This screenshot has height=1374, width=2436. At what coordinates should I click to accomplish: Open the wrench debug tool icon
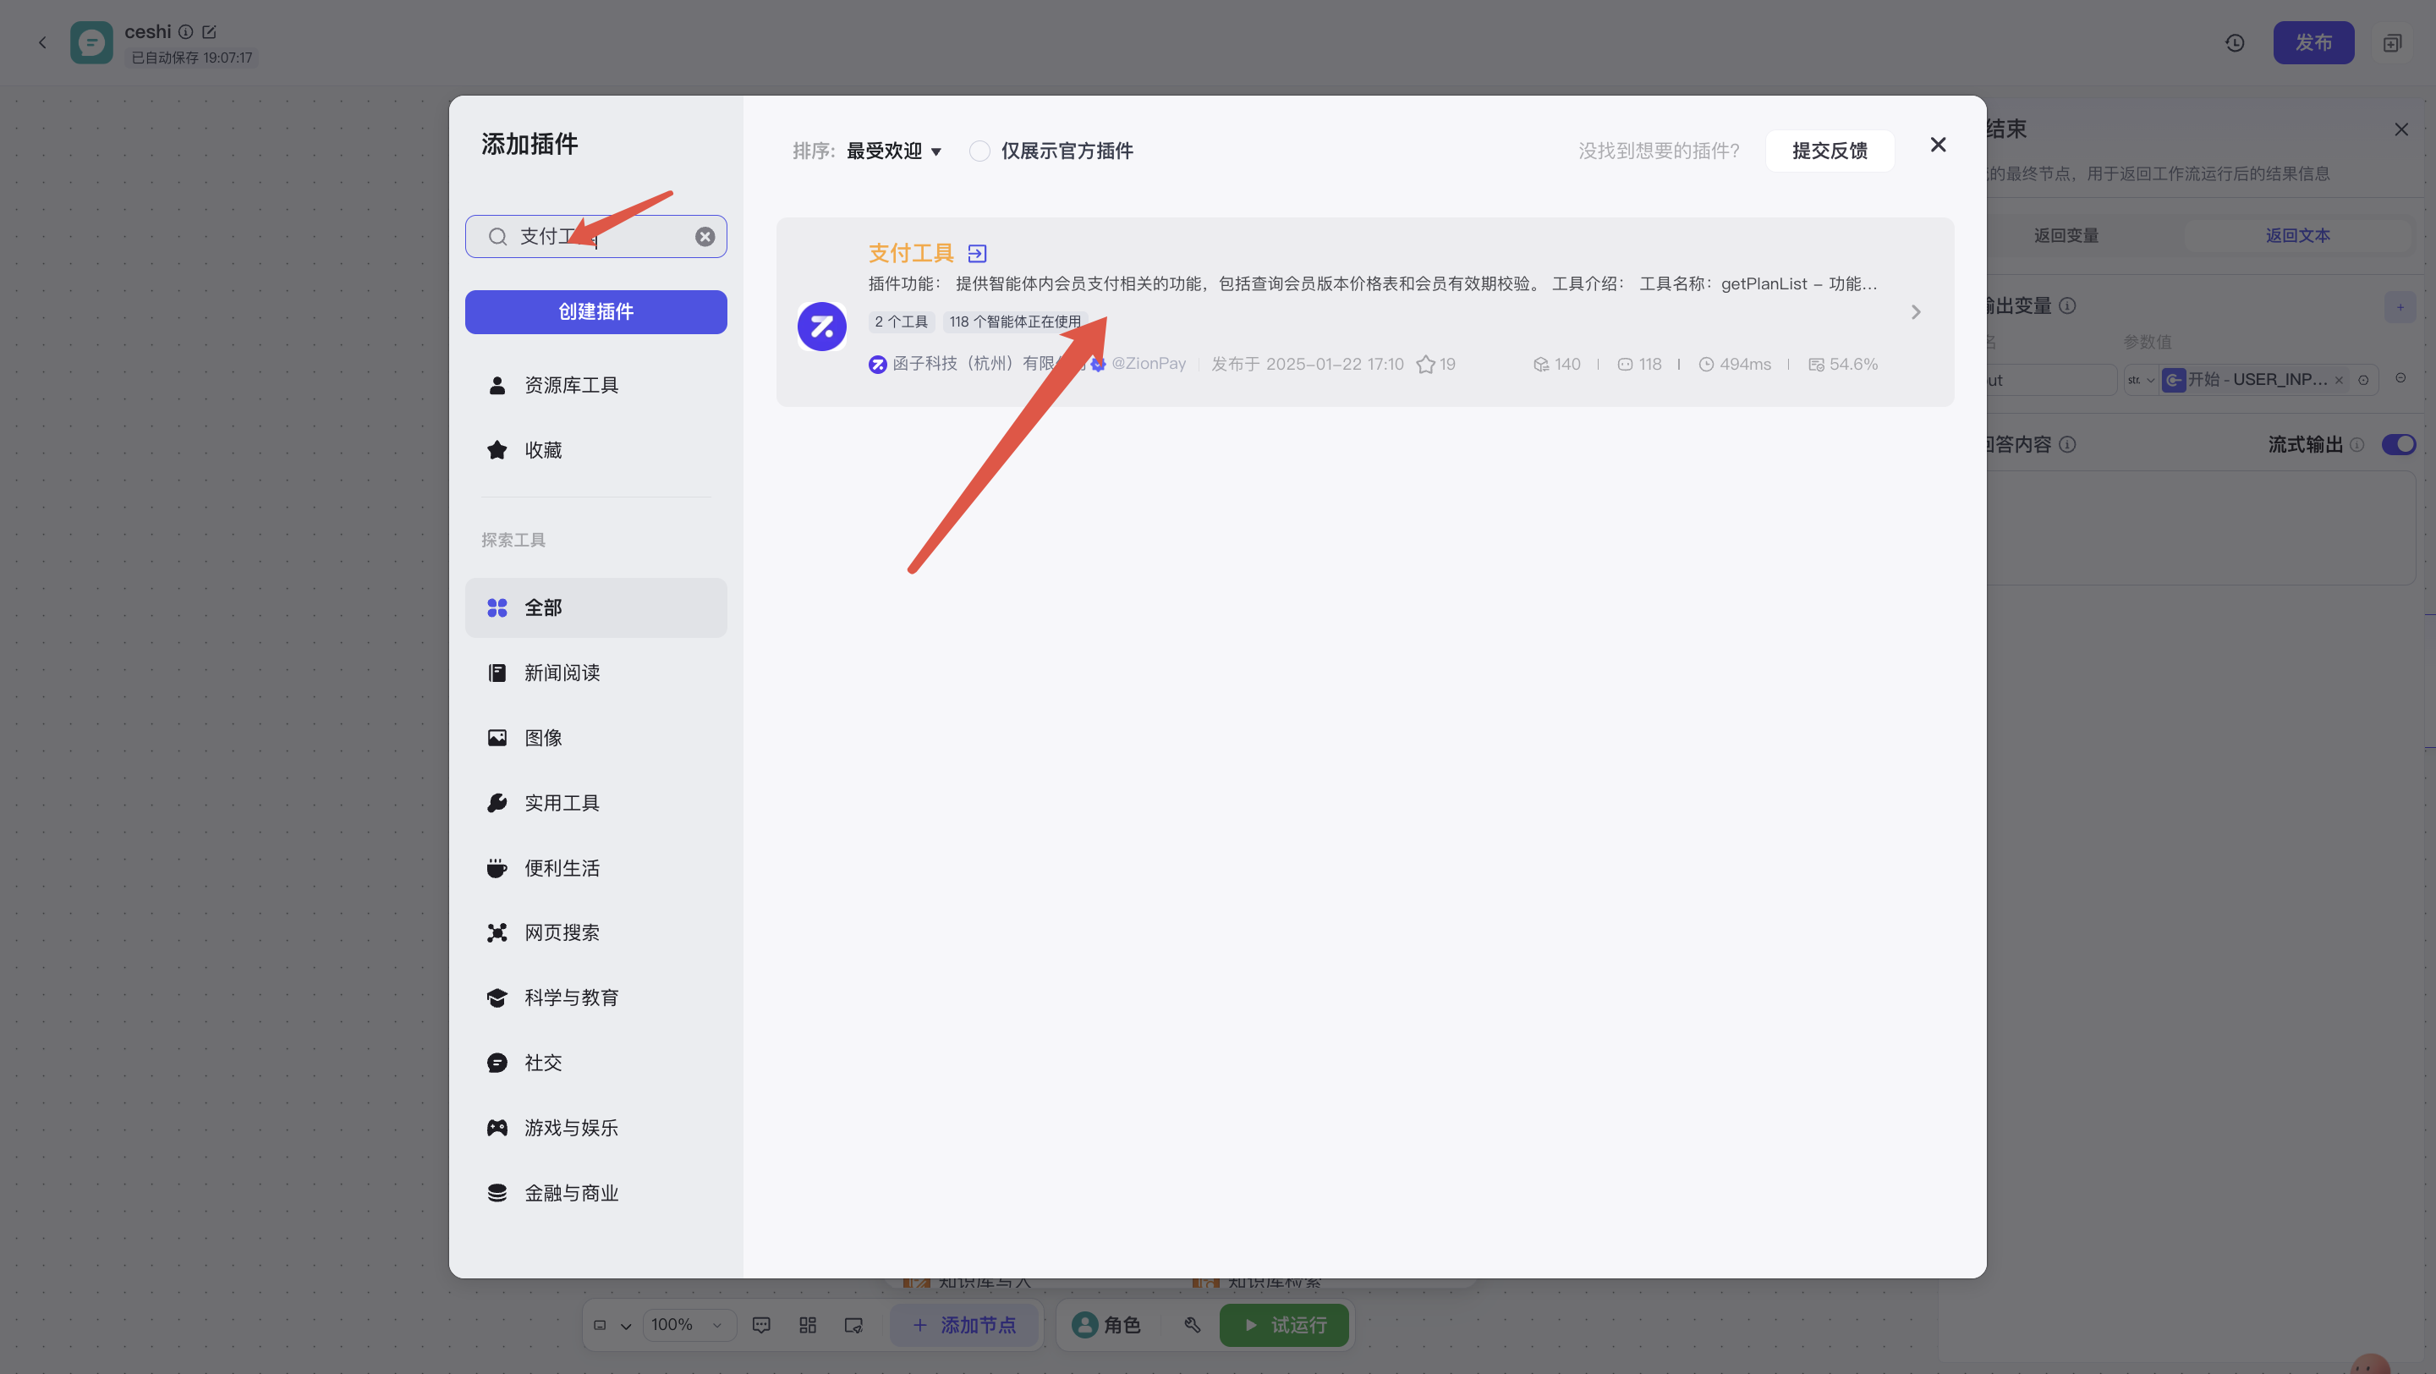[x=1193, y=1325]
